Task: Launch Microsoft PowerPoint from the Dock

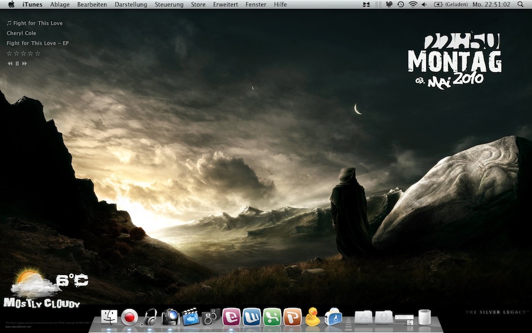Action: [293, 317]
